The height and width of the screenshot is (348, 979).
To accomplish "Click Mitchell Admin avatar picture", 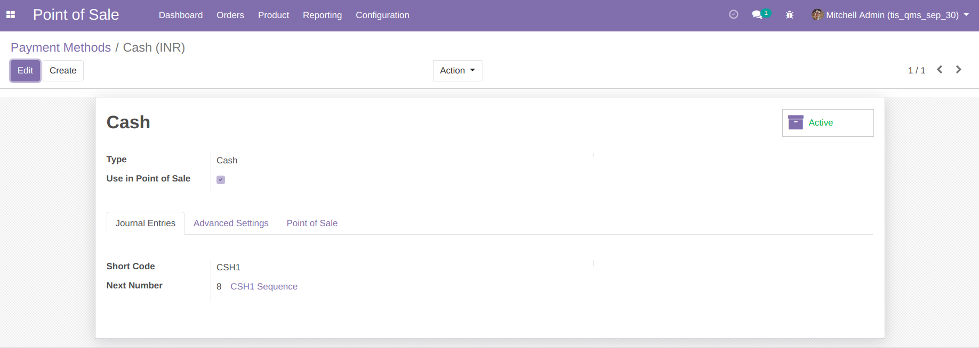I will point(817,15).
